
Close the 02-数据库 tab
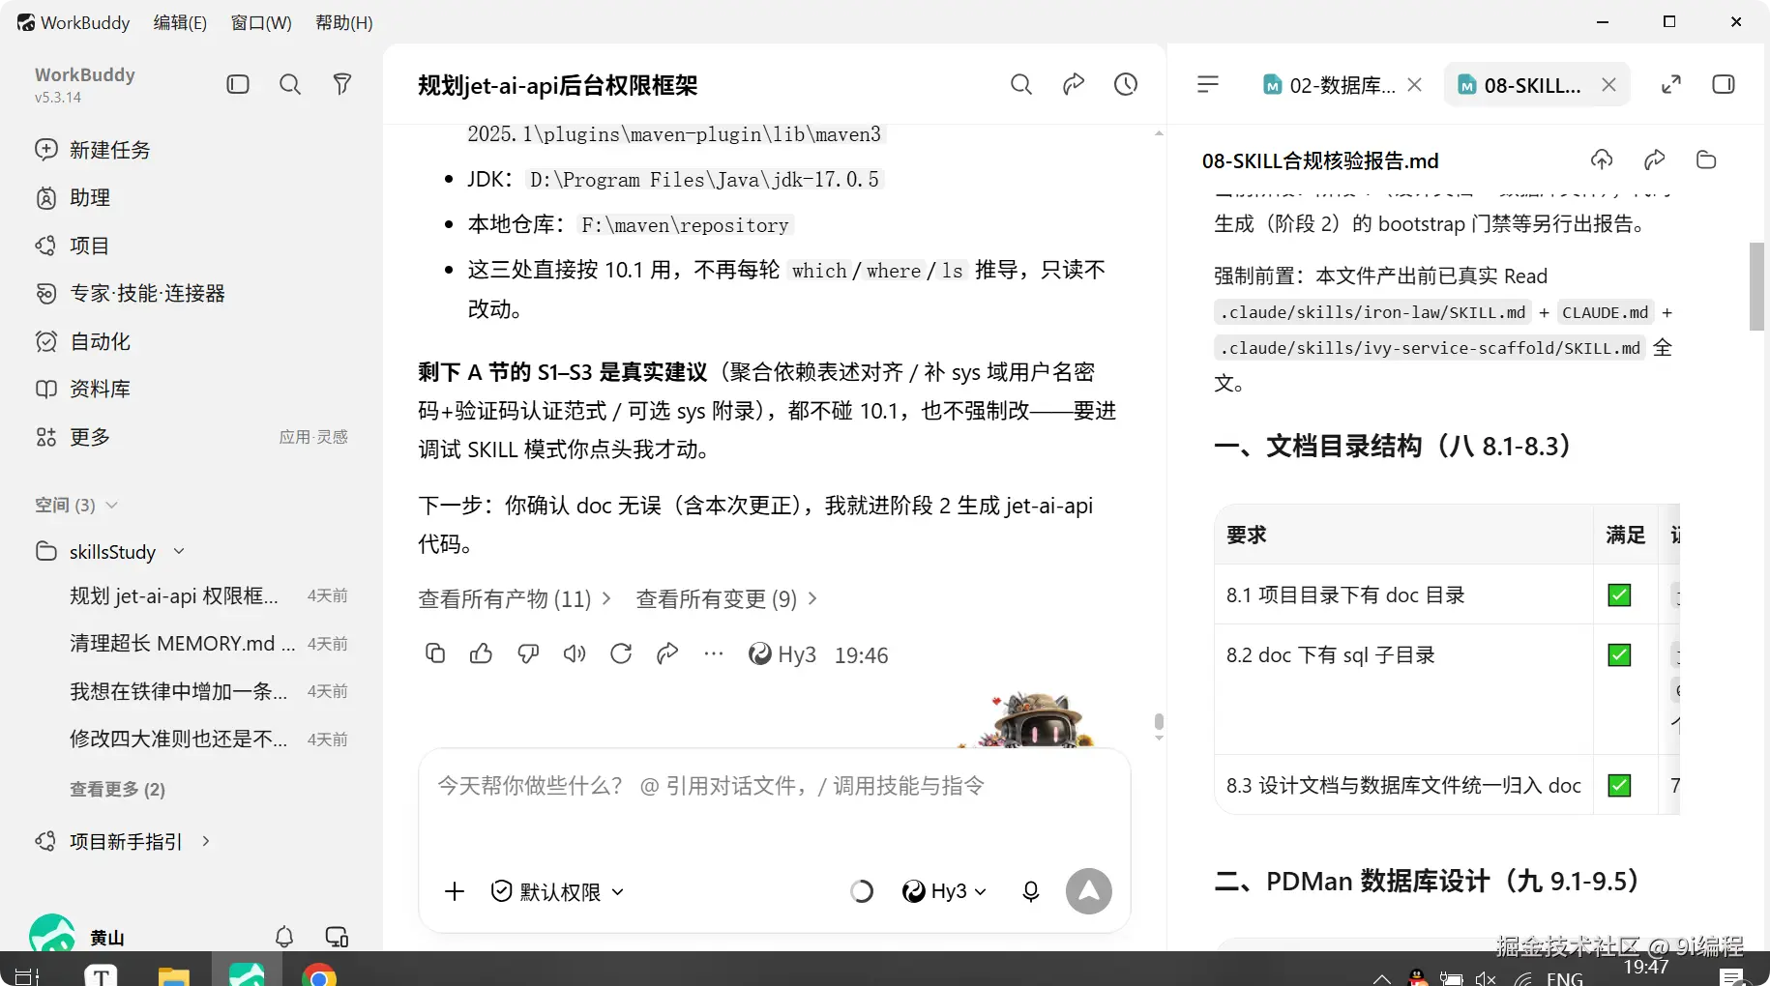pos(1414,85)
